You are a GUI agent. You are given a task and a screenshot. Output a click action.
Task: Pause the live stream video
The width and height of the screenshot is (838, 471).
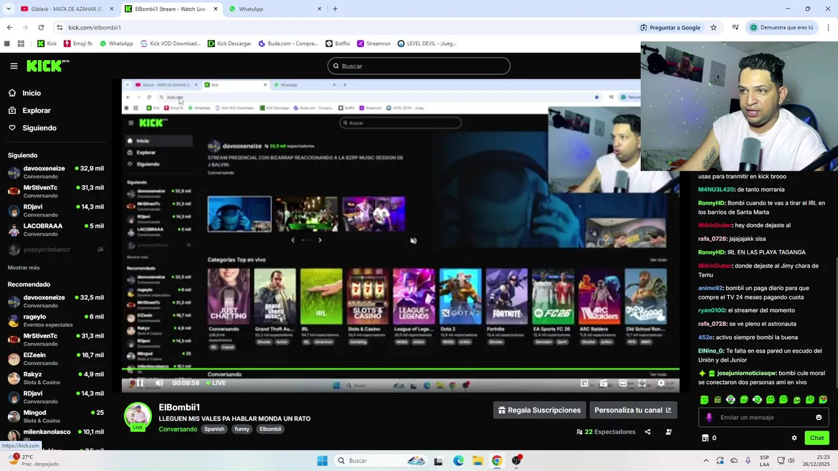[x=139, y=383]
